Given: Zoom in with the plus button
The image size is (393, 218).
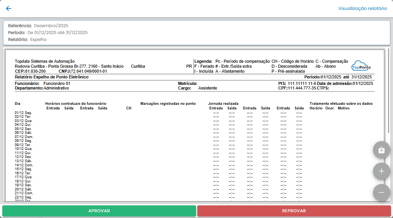Looking at the screenshot, I should [x=381, y=171].
